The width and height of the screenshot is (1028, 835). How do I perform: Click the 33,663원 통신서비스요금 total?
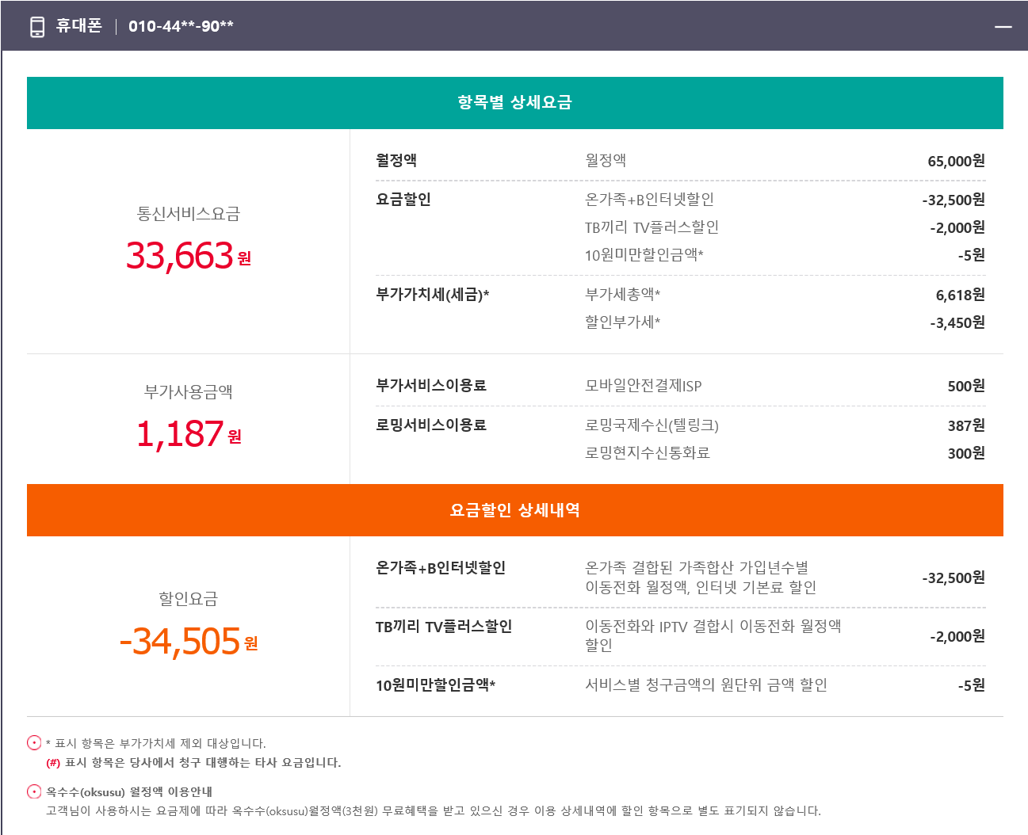188,256
